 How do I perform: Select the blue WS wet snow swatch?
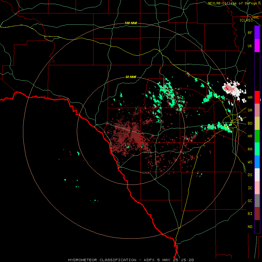pos(257,162)
